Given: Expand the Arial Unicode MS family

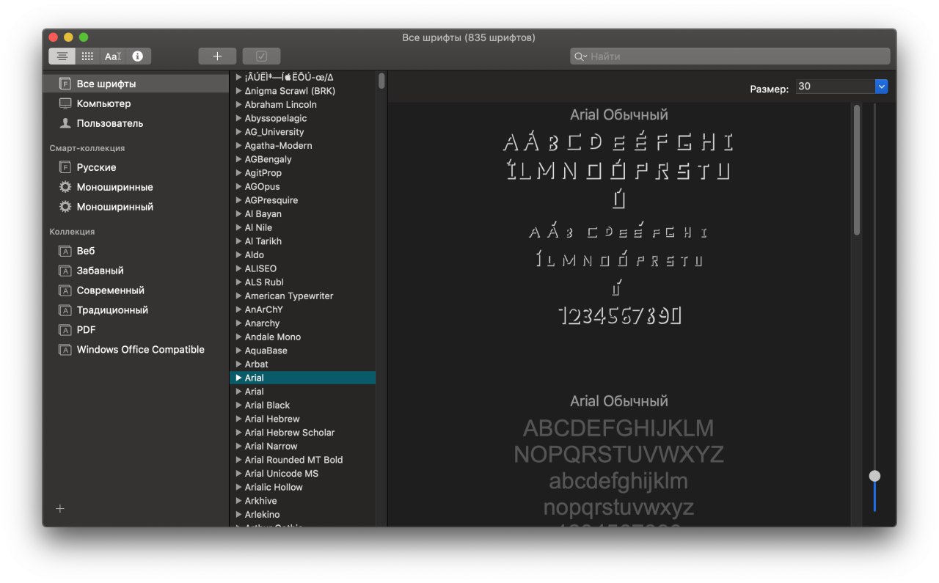Looking at the screenshot, I should tap(238, 474).
